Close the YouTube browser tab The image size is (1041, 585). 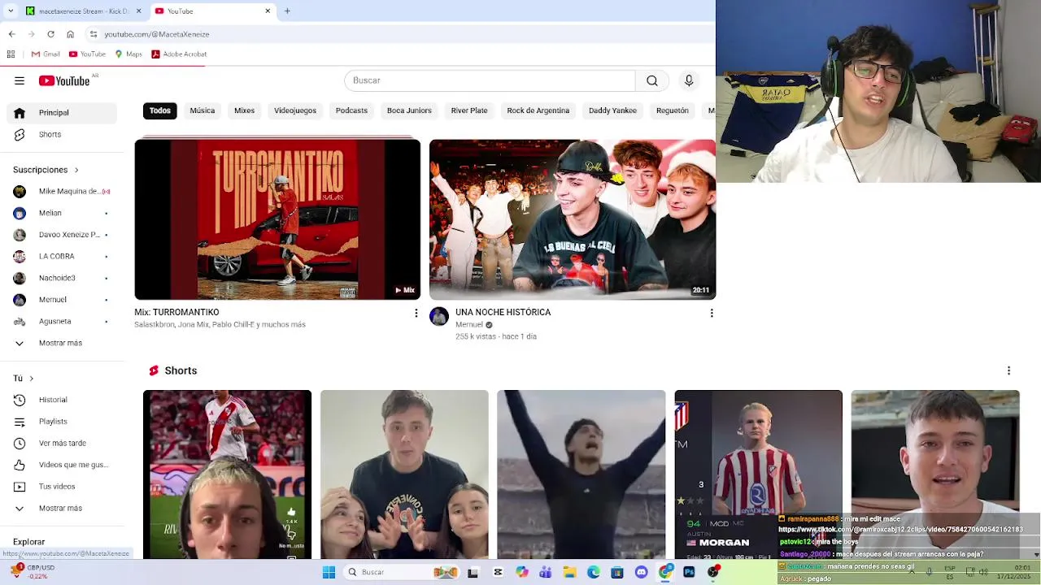pyautogui.click(x=268, y=11)
